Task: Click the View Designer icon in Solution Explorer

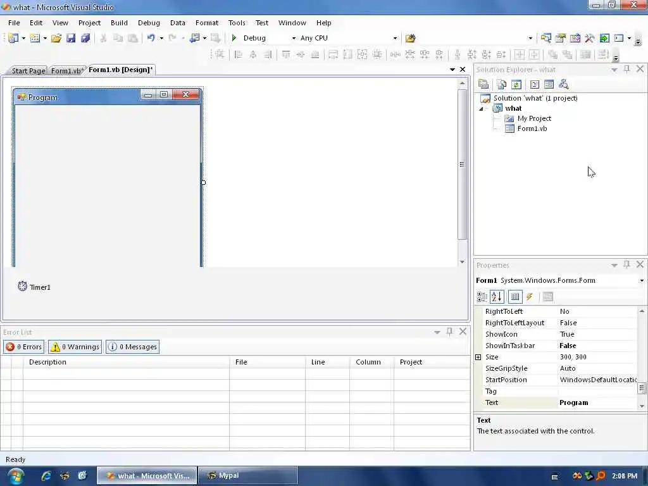Action: pyautogui.click(x=549, y=84)
